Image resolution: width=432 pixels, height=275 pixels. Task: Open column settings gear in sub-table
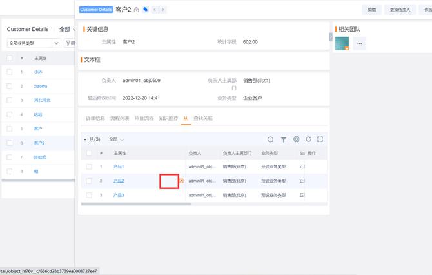coord(296,139)
